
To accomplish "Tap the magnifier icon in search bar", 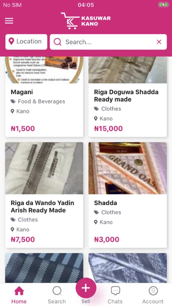I will coord(57,42).
